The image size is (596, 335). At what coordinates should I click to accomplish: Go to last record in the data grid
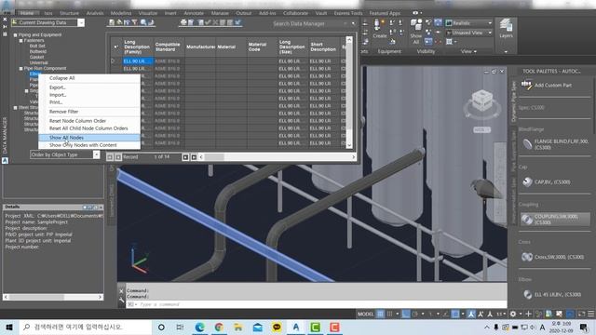[x=194, y=157]
